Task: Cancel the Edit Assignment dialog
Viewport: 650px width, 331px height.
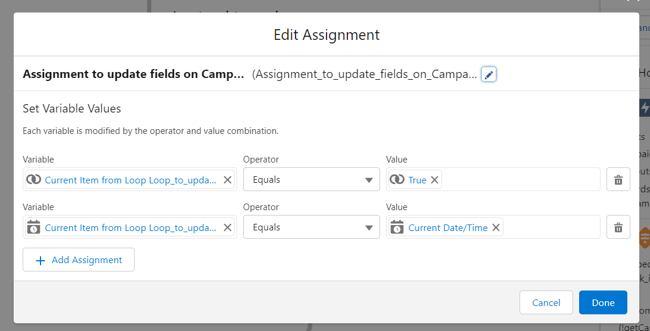Action: 546,302
